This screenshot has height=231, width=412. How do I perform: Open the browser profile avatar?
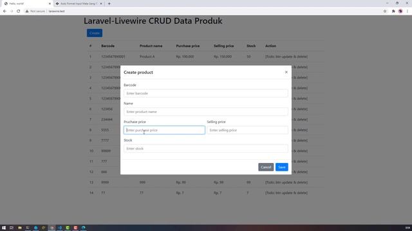click(x=400, y=12)
